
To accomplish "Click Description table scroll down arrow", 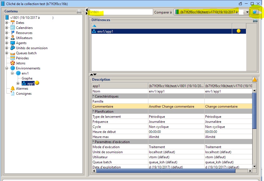I will (254, 166).
